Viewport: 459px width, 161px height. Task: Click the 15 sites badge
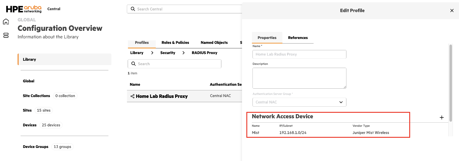(44, 110)
